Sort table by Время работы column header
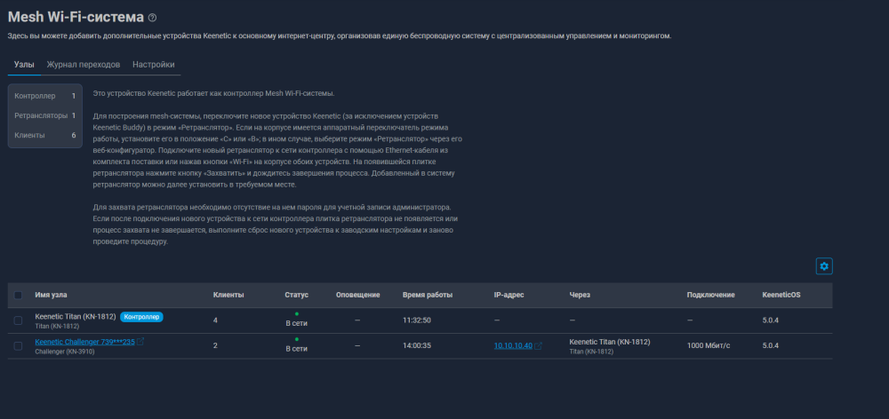The height and width of the screenshot is (419, 889). point(427,295)
